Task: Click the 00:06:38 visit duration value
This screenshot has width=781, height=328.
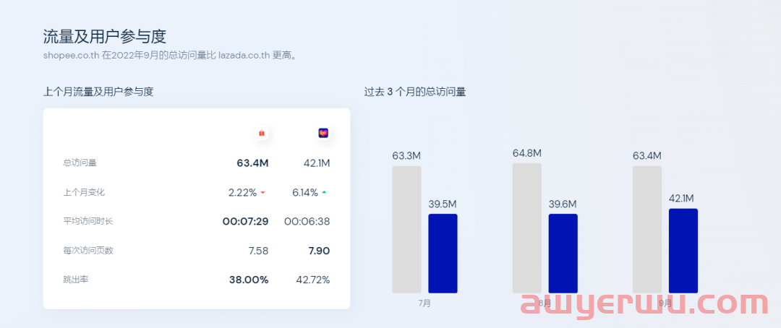Action: pyautogui.click(x=307, y=222)
